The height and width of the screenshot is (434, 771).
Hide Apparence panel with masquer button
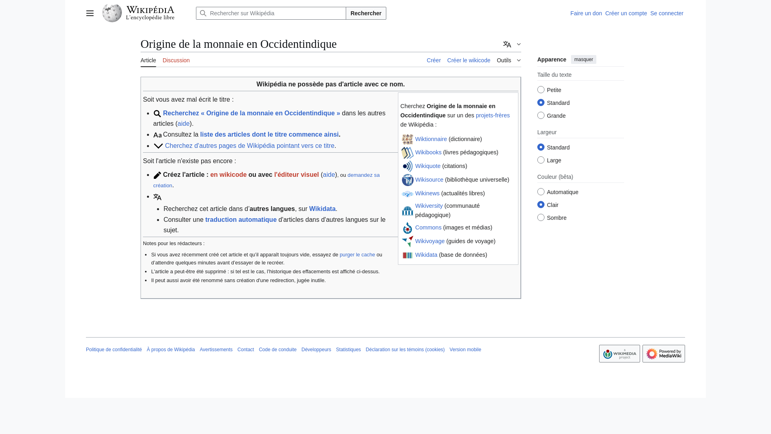(583, 59)
